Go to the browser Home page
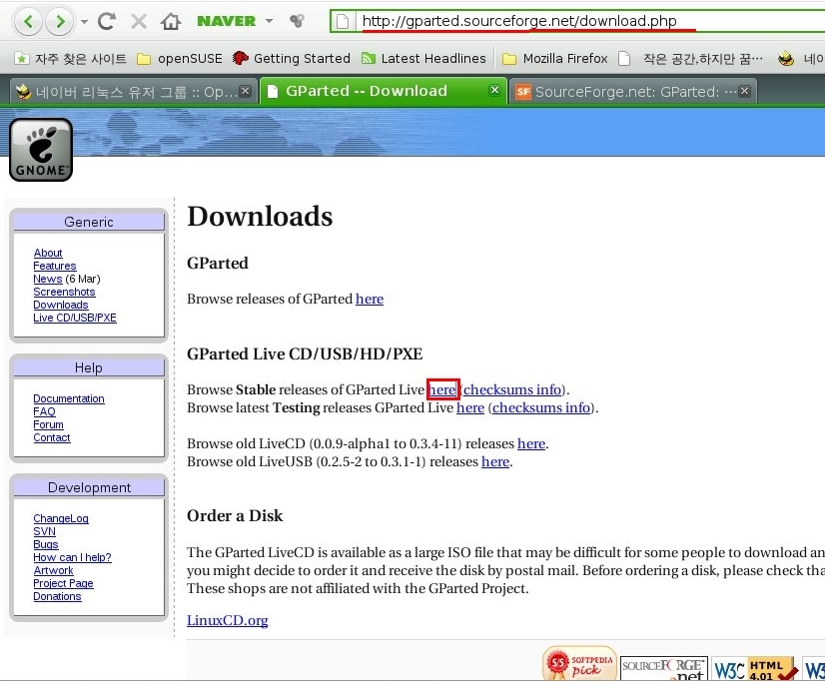The image size is (825, 681). (171, 21)
